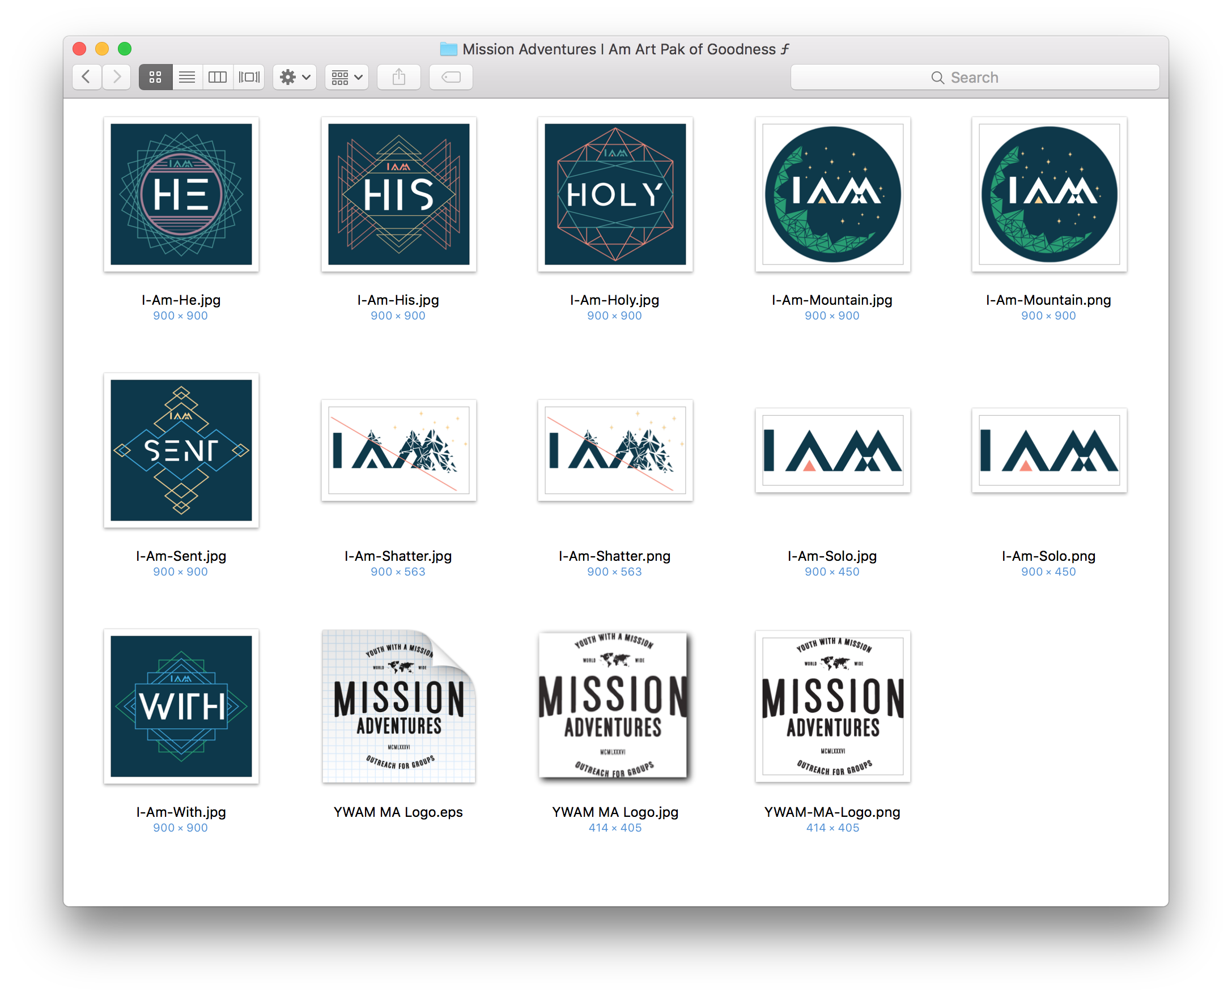1232x997 pixels.
Task: Click the folder icon in the title bar
Action: pos(449,49)
